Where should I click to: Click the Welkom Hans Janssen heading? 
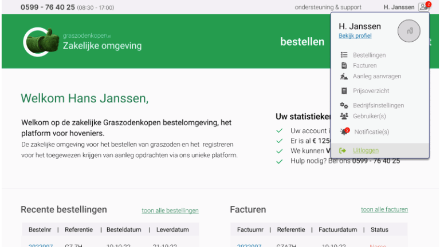point(84,98)
